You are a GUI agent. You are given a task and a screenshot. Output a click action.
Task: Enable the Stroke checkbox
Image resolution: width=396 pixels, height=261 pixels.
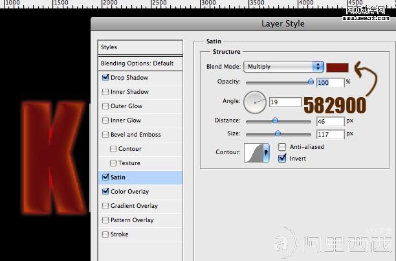tap(105, 234)
